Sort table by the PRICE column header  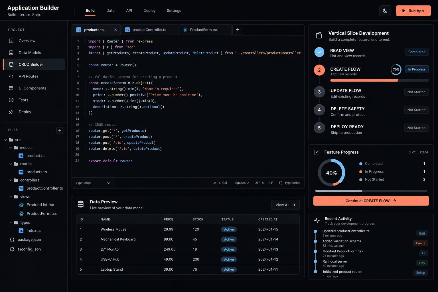click(169, 220)
